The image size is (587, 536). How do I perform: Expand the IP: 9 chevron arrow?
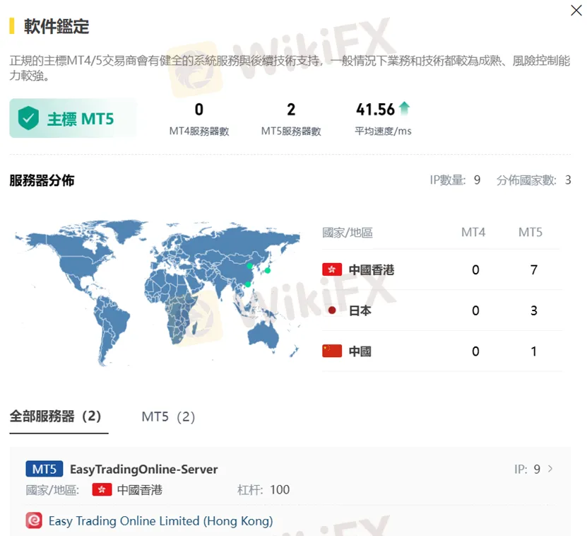(x=551, y=469)
